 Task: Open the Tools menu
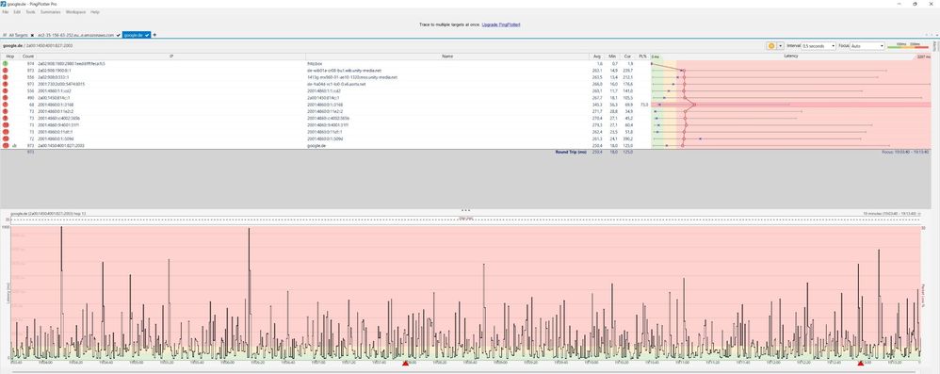30,12
